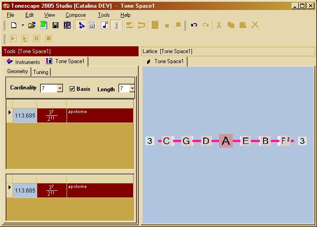Select Tone Space1 tab in Tools panel
This screenshot has width=317, height=227.
tap(66, 61)
